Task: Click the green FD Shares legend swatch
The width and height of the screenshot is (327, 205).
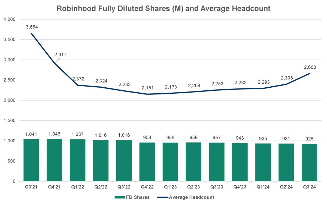Action: click(x=120, y=197)
